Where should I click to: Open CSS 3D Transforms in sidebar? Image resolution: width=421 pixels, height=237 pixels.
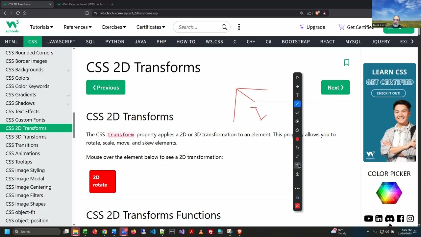point(26,137)
